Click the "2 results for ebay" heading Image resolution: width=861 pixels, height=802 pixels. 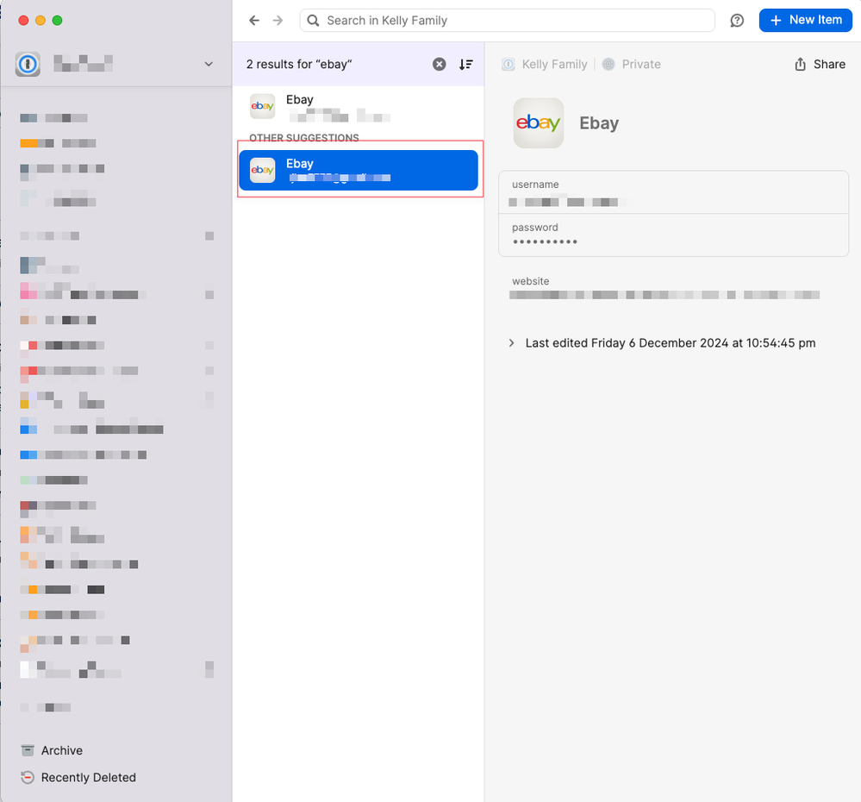(x=299, y=65)
